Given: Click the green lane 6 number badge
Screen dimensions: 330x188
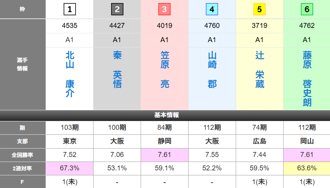Looking at the screenshot, I should 307,9.
